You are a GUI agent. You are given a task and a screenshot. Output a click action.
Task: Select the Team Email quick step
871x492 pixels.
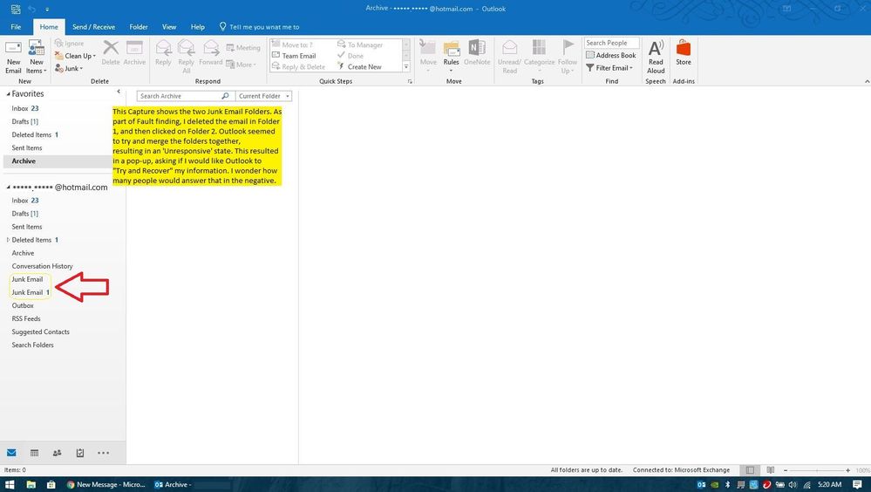[295, 56]
